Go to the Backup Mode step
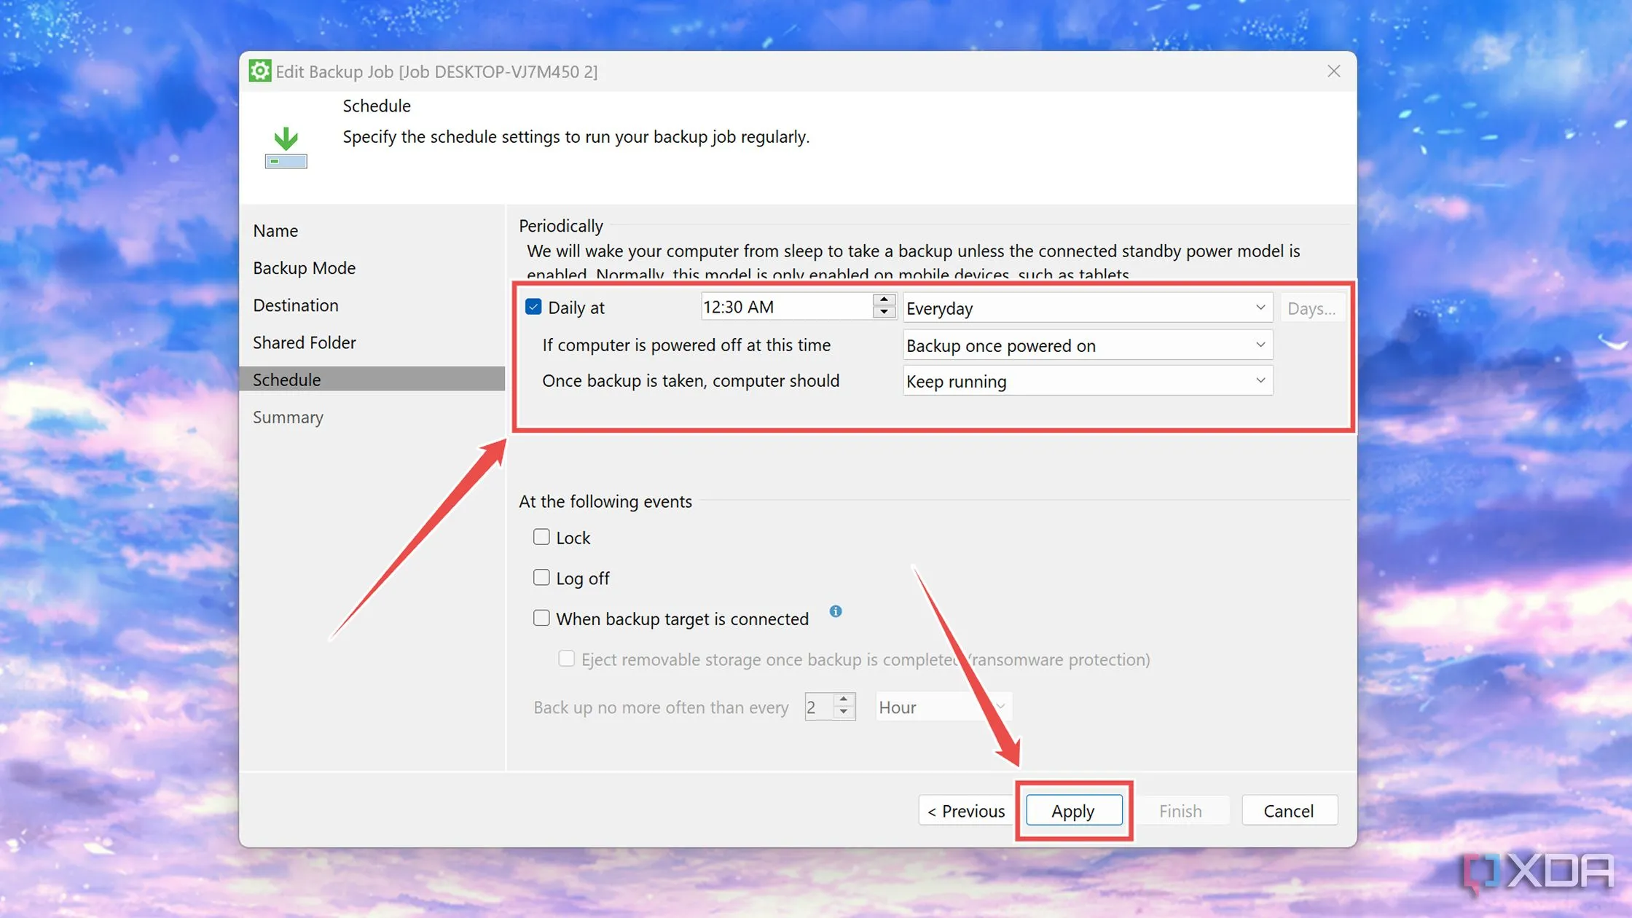 305,268
